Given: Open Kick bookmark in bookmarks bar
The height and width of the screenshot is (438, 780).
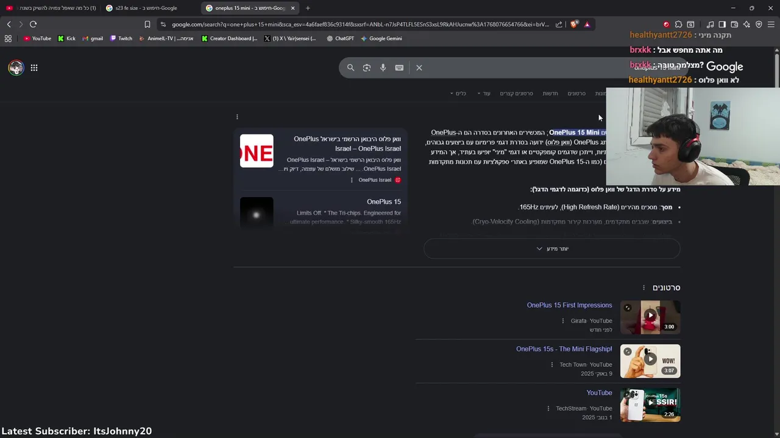Looking at the screenshot, I should [x=66, y=38].
